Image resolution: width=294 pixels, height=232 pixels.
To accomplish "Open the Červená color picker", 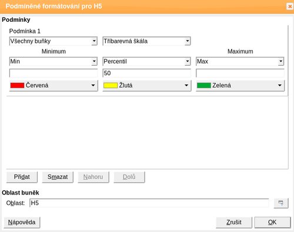I will 54,86.
